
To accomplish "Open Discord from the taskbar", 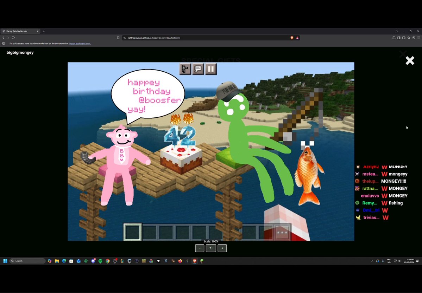I will point(93,261).
